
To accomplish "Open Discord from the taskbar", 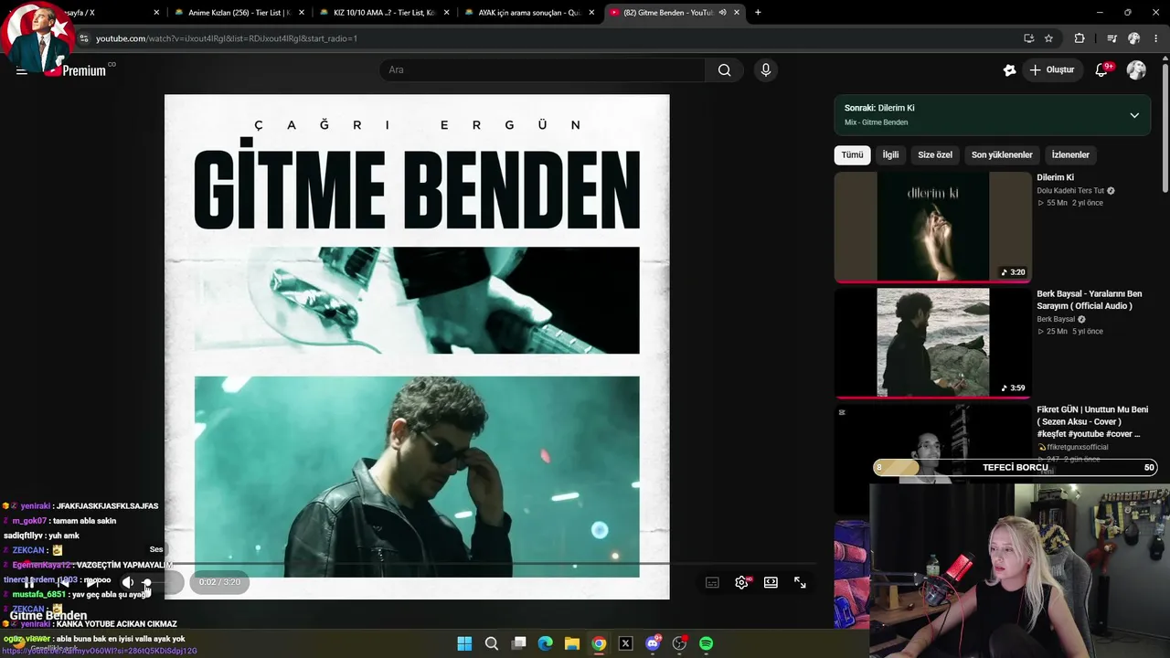I will tap(653, 643).
